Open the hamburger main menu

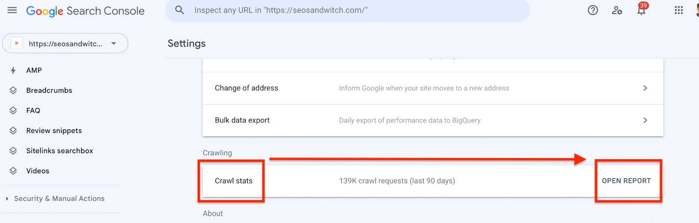tap(12, 10)
